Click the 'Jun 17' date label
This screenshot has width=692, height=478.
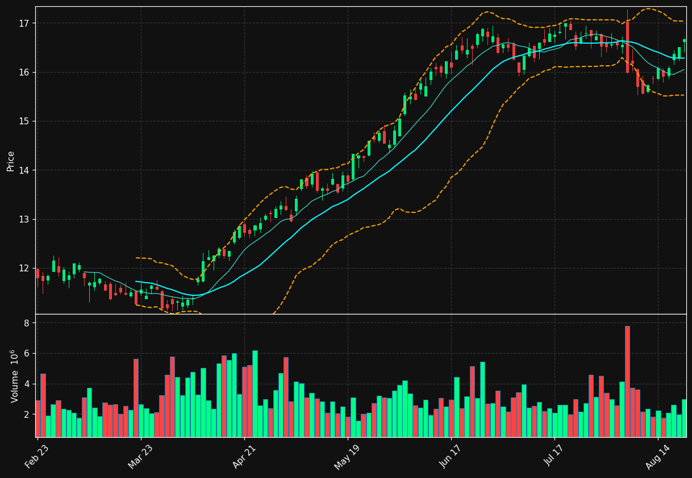pos(450,457)
